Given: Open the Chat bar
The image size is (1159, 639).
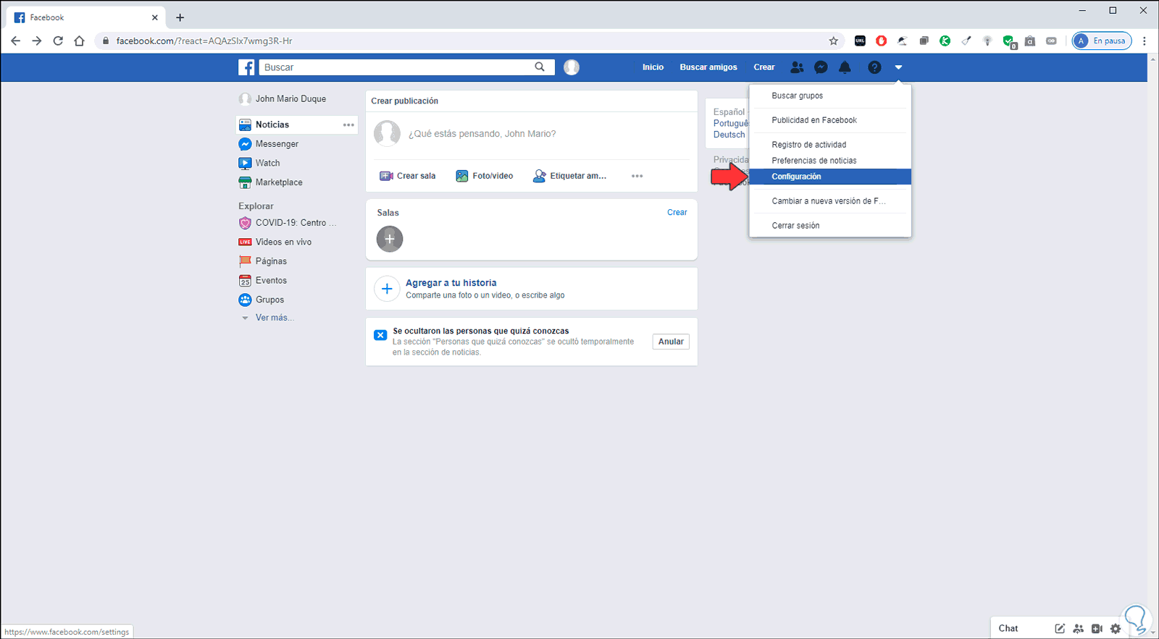Looking at the screenshot, I should point(1008,628).
